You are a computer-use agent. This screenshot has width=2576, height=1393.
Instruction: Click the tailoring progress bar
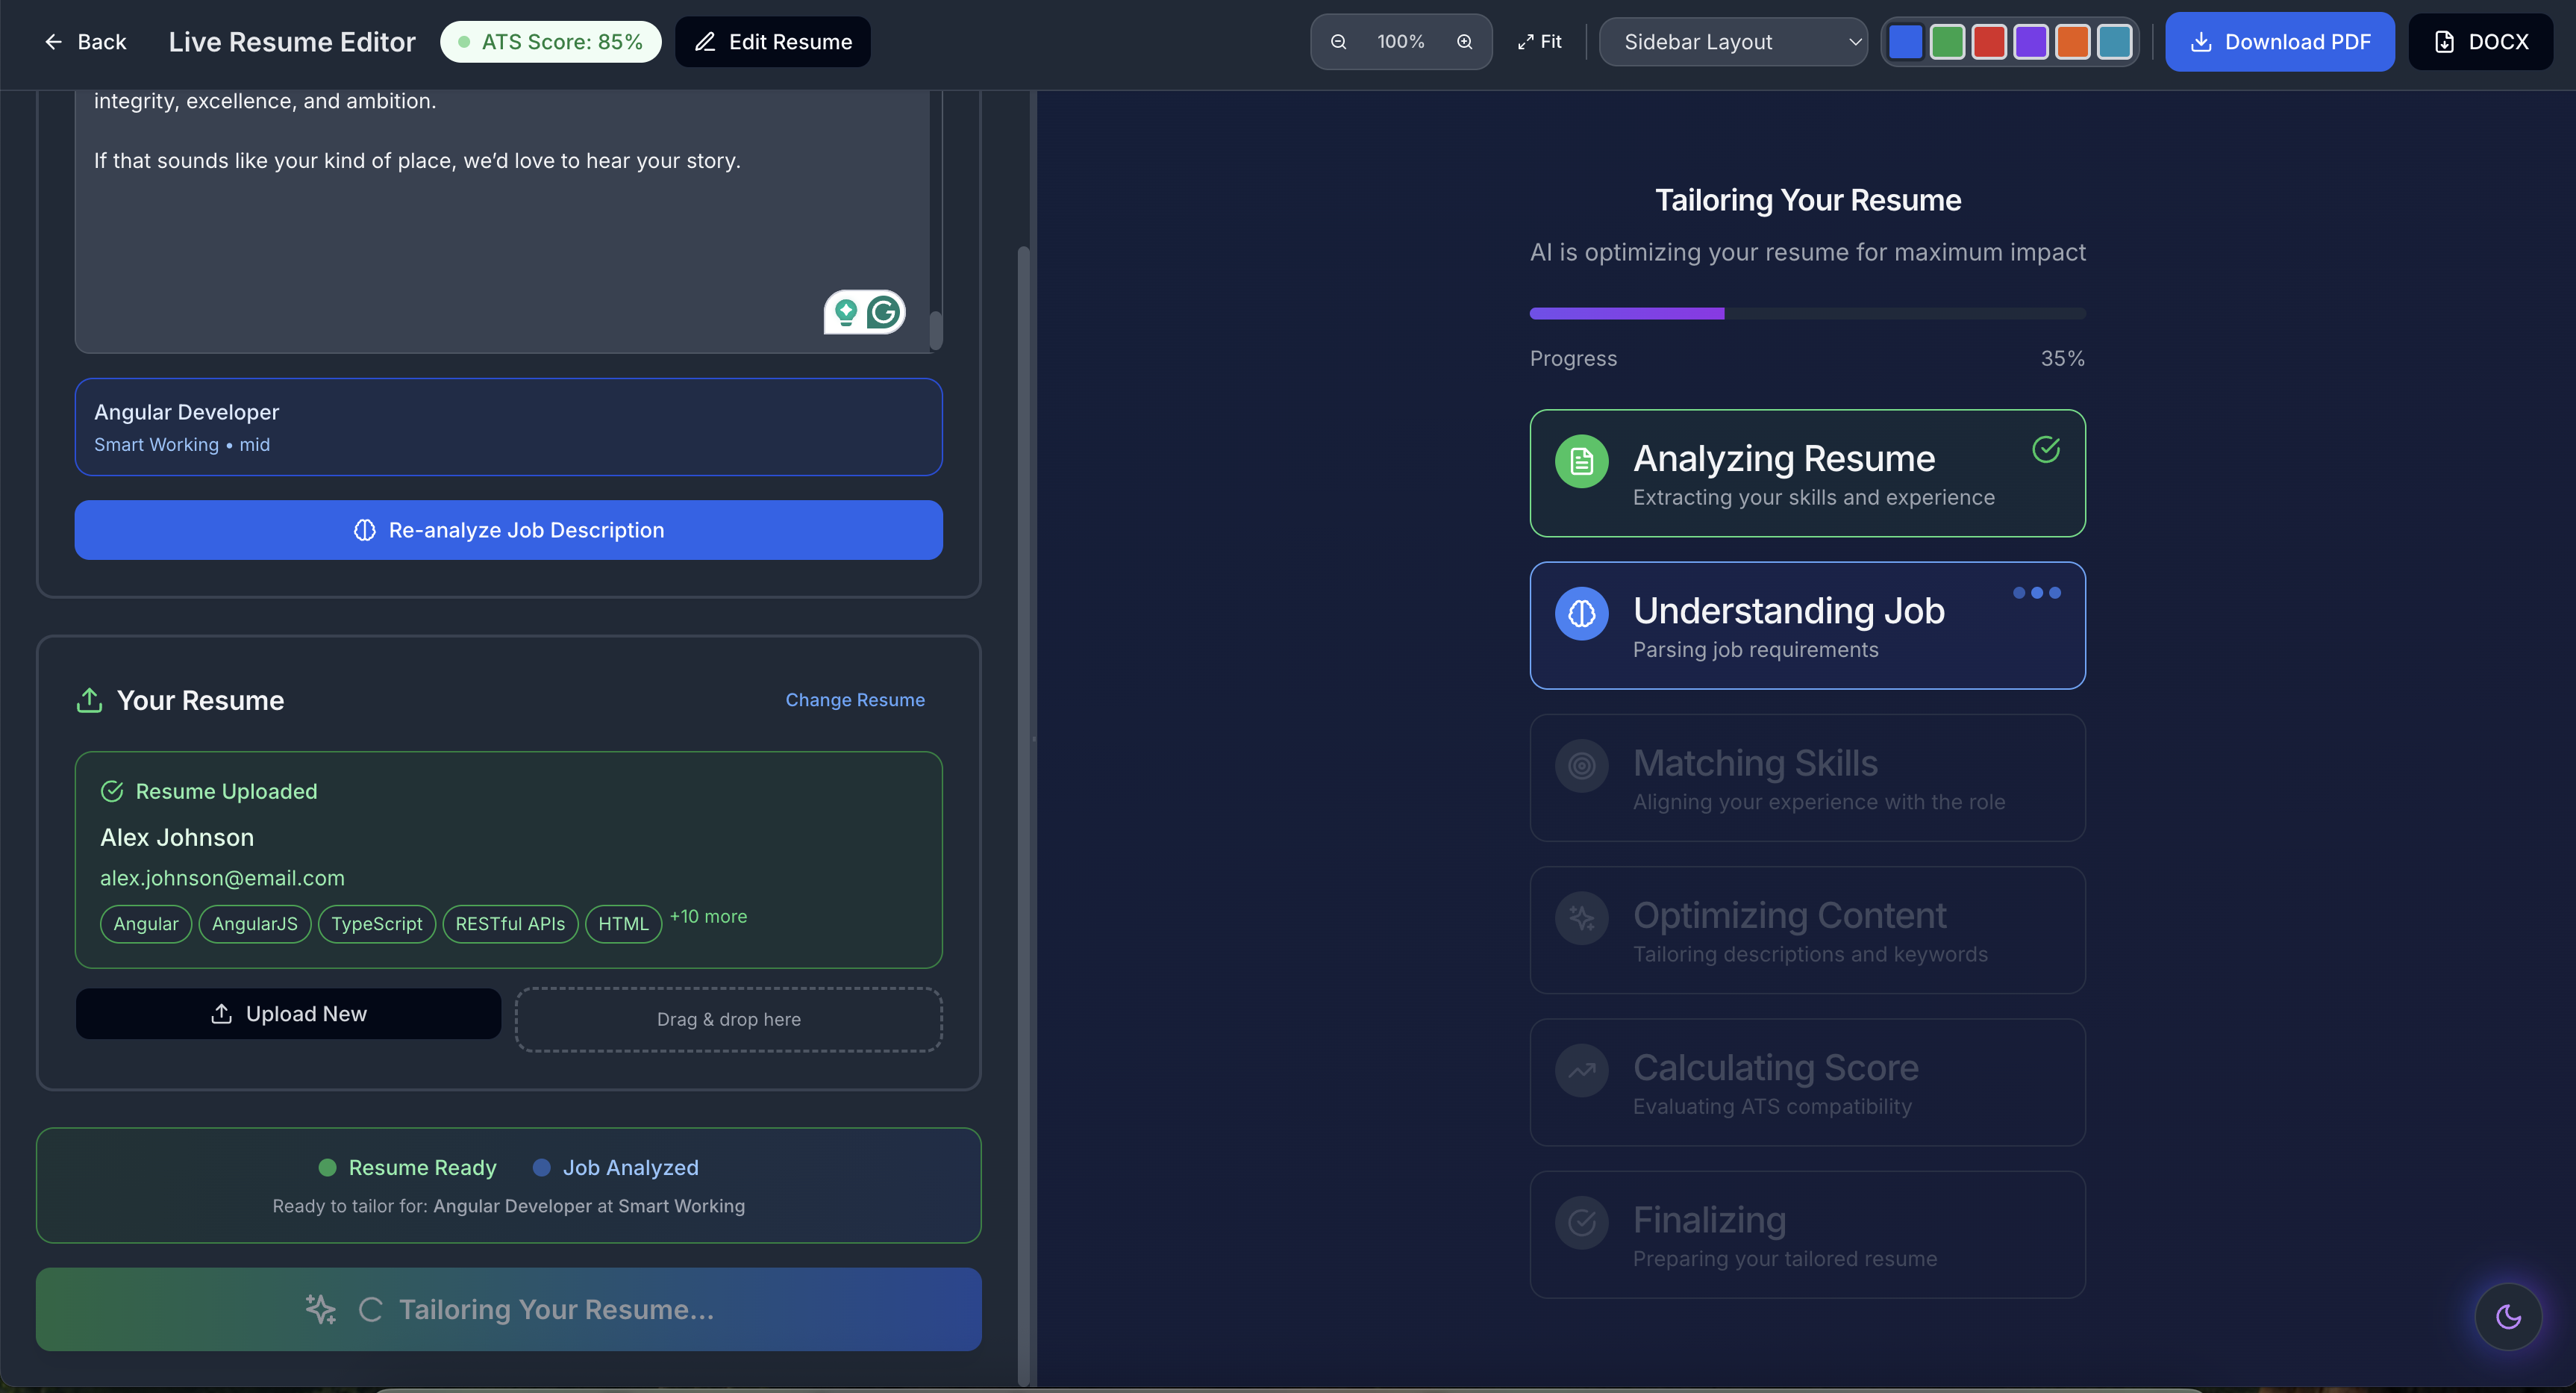click(x=1808, y=314)
